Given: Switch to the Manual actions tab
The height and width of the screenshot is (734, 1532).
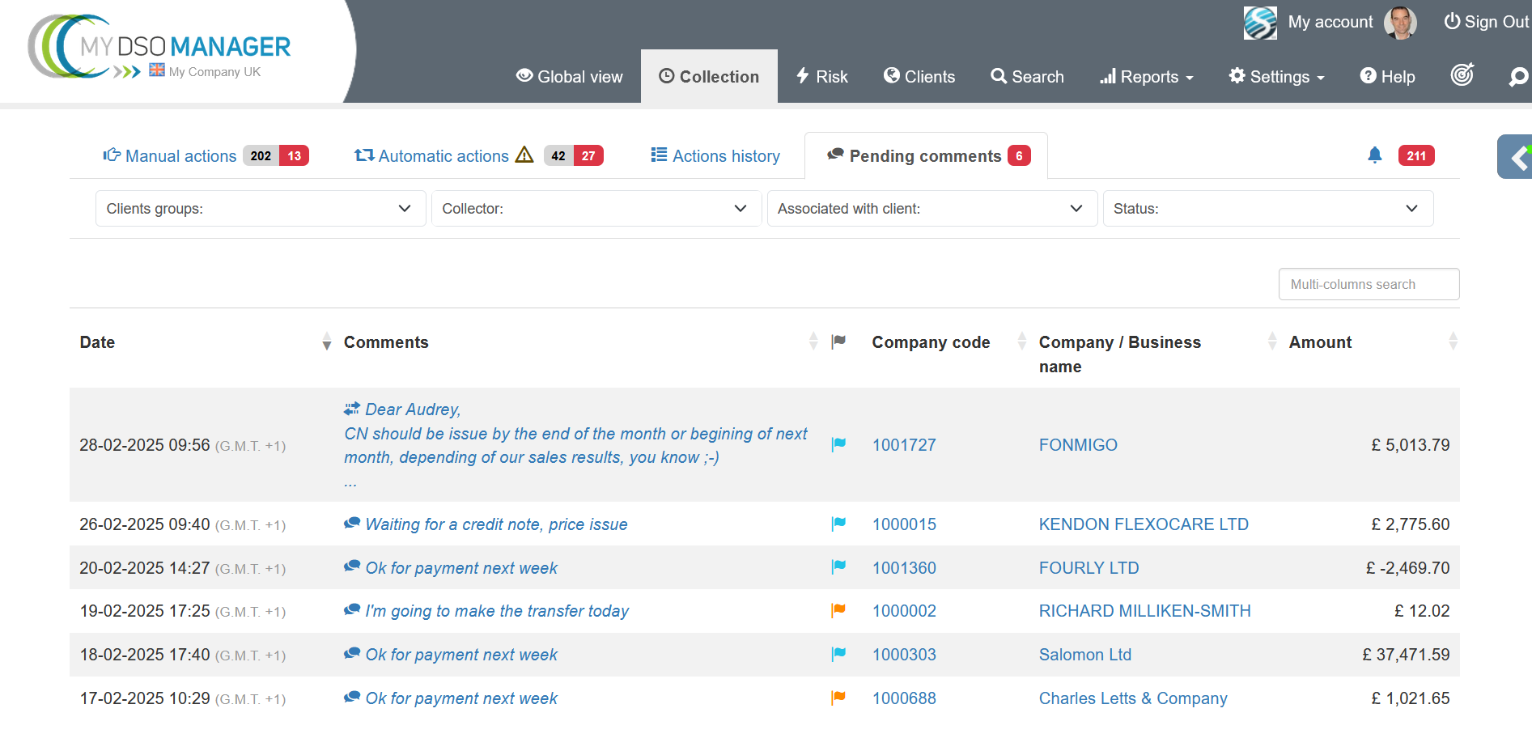Looking at the screenshot, I should coord(180,156).
